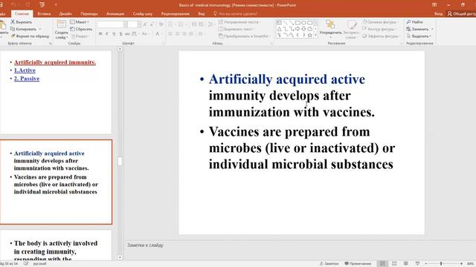
Task: Open the Change Case (Aa) dropdown
Action: pyautogui.click(x=145, y=34)
